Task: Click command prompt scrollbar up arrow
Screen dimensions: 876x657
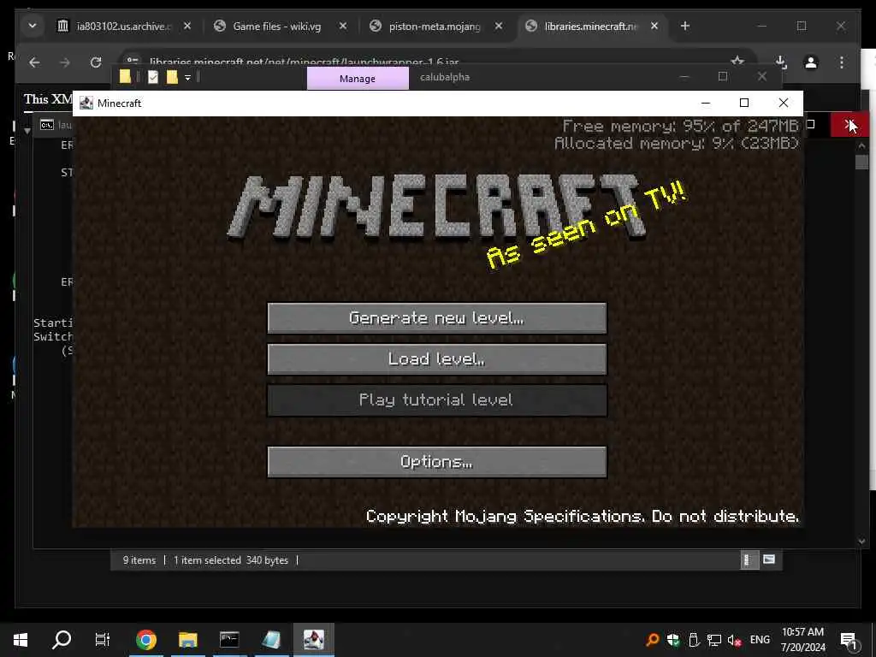Action: (861, 146)
